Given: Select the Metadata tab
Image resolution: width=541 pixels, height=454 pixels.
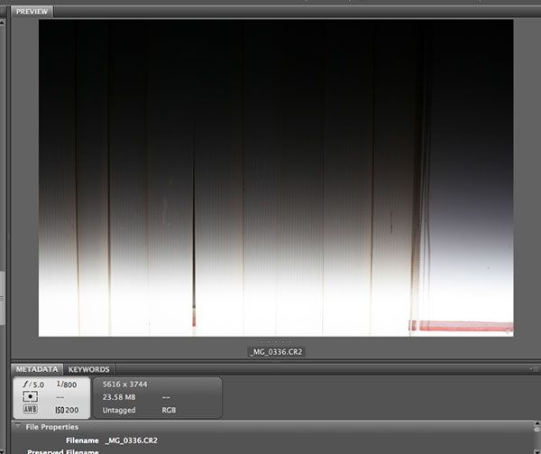Looking at the screenshot, I should pos(37,369).
